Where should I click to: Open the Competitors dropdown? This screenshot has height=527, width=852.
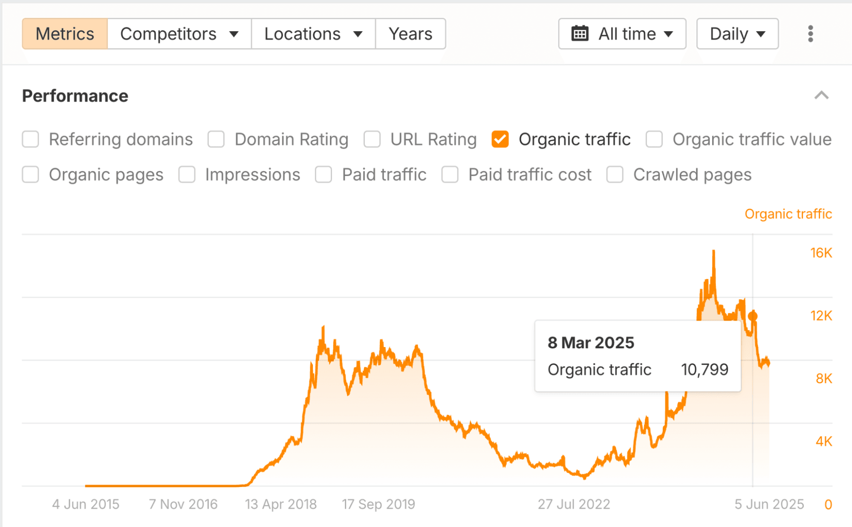coord(179,34)
